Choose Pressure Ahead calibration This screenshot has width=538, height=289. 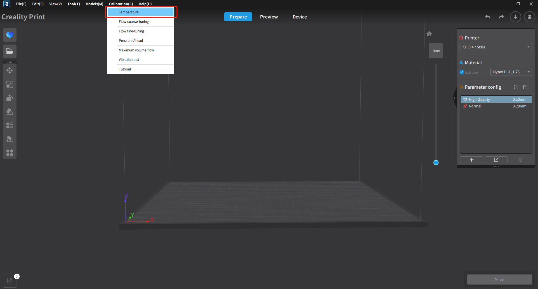(x=141, y=41)
